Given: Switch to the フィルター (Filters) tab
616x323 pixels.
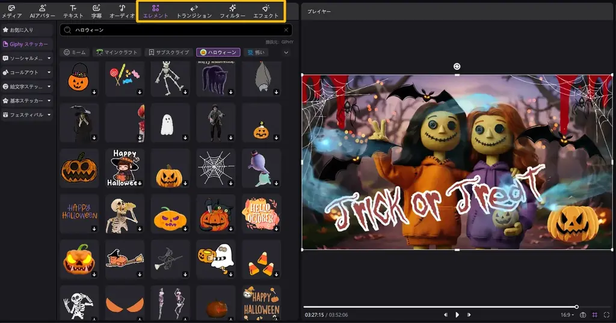Looking at the screenshot, I should 232,11.
